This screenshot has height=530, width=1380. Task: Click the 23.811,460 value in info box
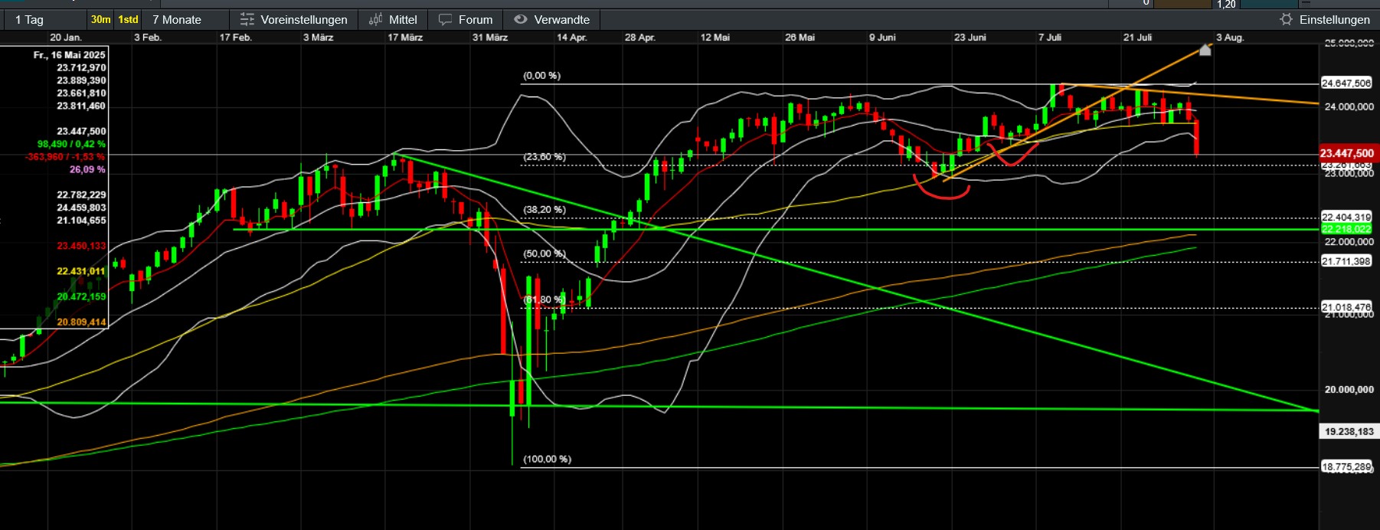tap(81, 106)
